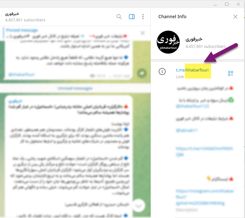Click the subscribers count in Channel Info

pyautogui.click(x=205, y=47)
